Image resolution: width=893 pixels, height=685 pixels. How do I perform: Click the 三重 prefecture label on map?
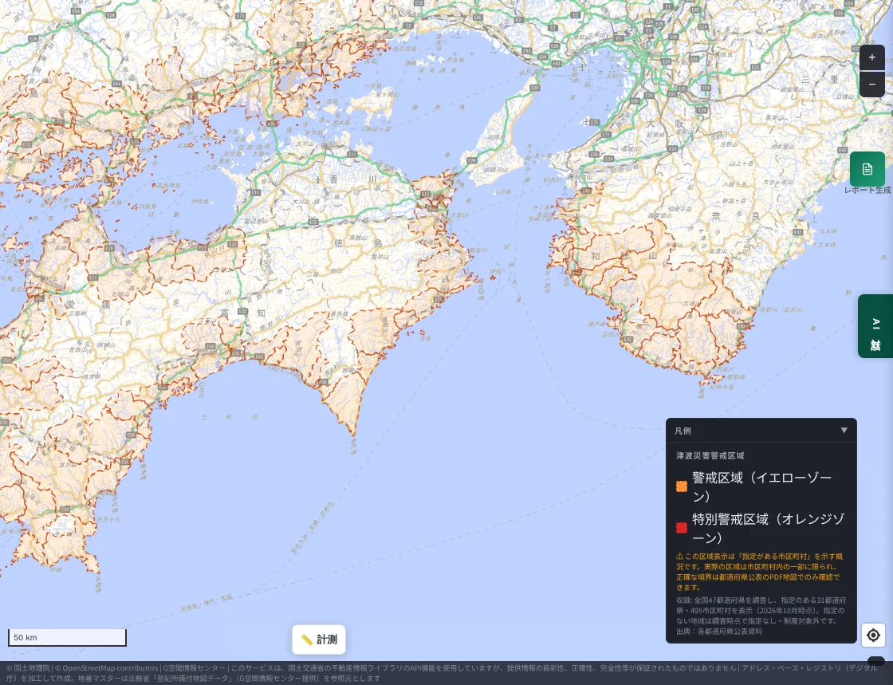pyautogui.click(x=820, y=80)
